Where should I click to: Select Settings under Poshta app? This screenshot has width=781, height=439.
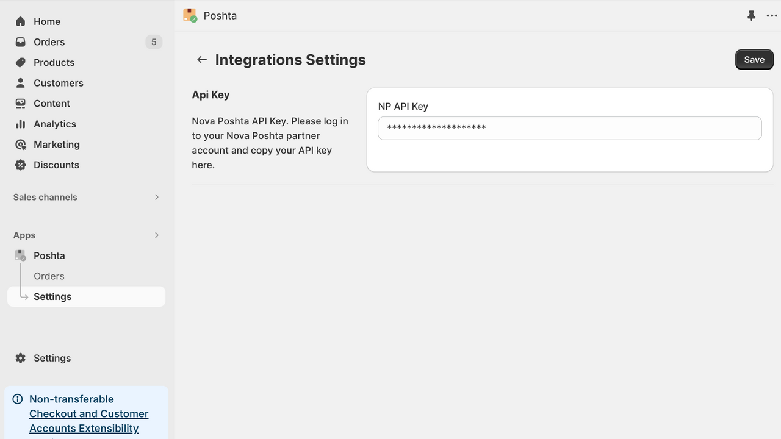(86, 296)
